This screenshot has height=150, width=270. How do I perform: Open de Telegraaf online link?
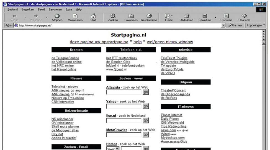click(x=65, y=58)
